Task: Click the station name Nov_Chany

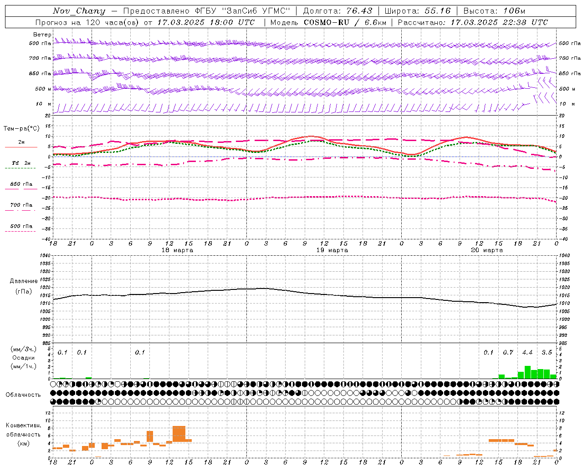Action: (79, 11)
